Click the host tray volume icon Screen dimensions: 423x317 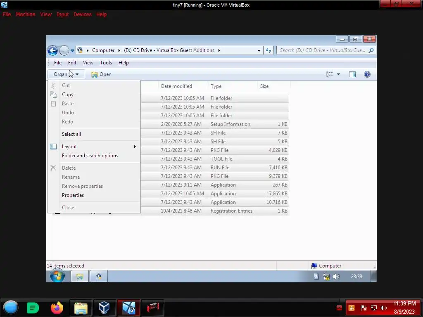(x=384, y=308)
